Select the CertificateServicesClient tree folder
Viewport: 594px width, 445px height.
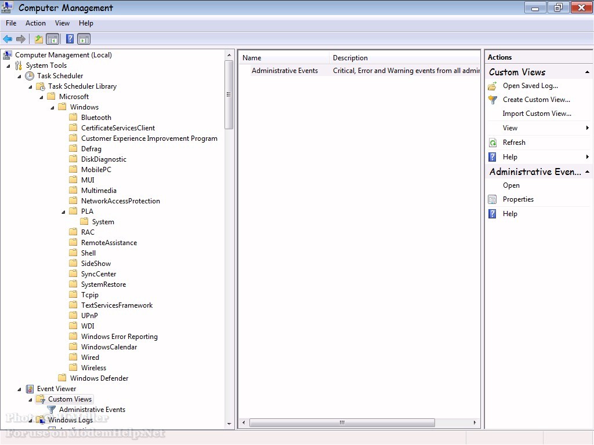point(118,128)
